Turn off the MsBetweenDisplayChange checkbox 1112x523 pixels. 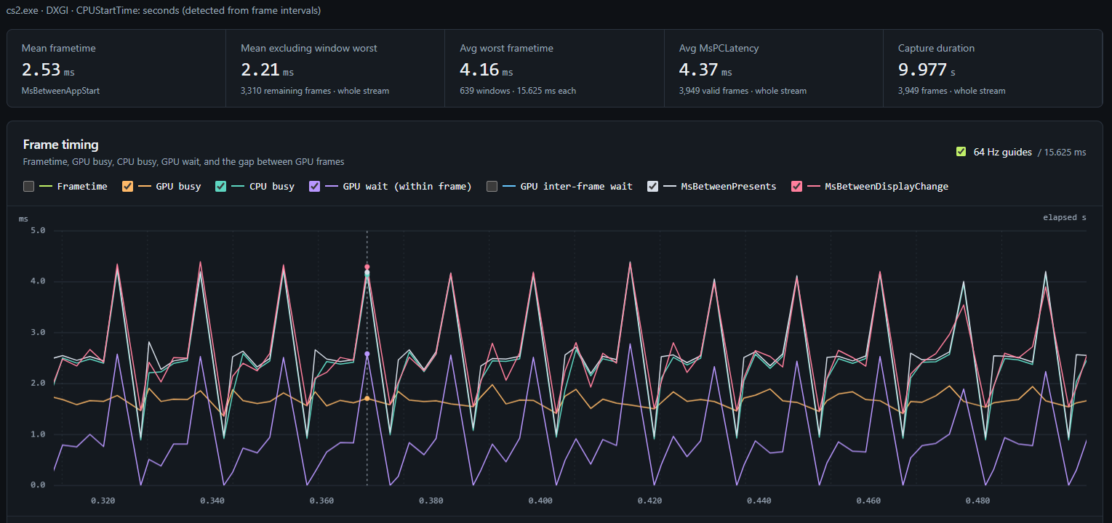797,187
